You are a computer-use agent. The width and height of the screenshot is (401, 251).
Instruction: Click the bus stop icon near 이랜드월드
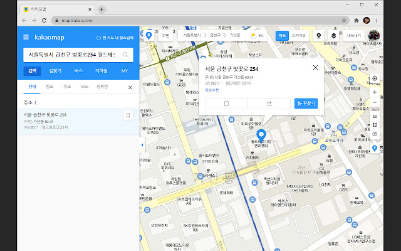pyautogui.click(x=167, y=82)
